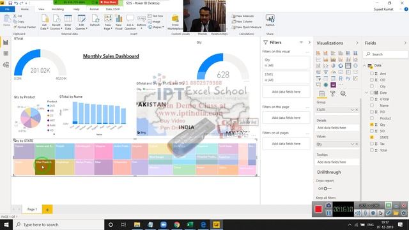
Task: Open From Marketplace custom visuals
Action: point(175,22)
